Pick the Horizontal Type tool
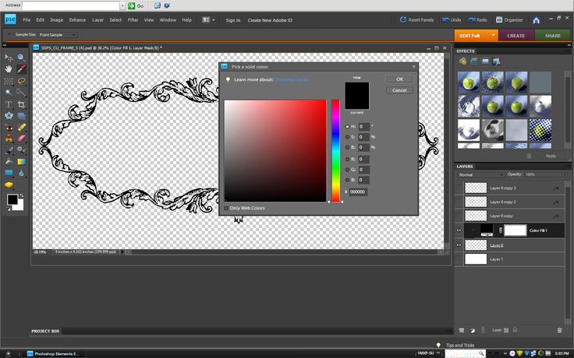 click(8, 104)
